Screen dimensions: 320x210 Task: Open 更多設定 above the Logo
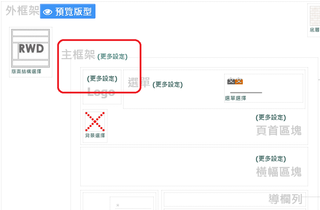(102, 78)
